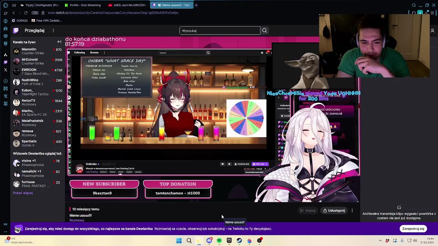Open the Przeglądaj browse page

35,30
